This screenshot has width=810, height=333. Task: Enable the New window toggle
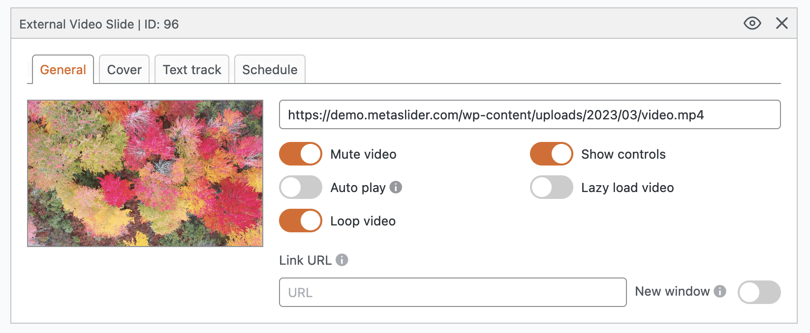[759, 292]
